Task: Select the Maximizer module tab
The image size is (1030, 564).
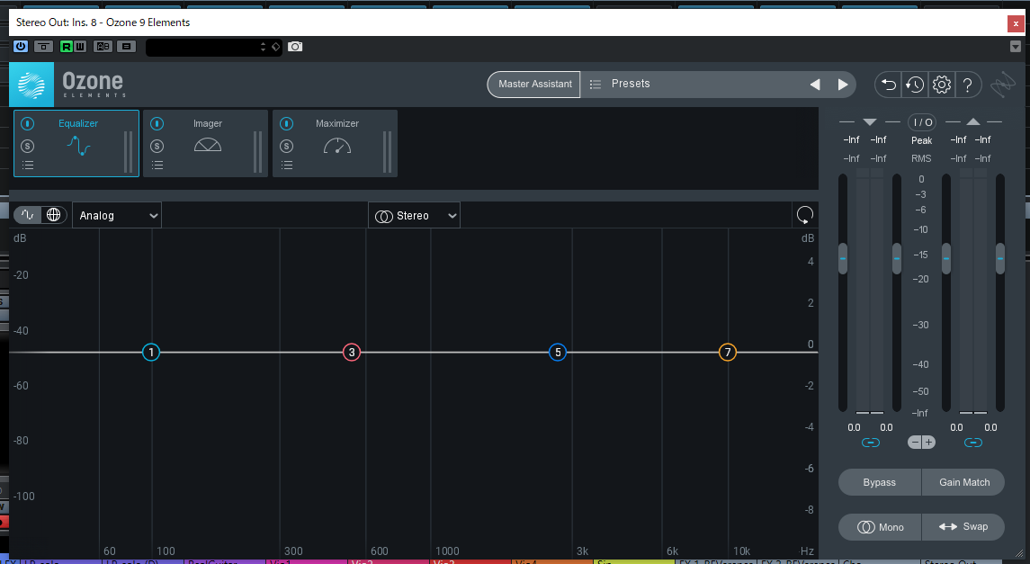Action: pos(335,143)
